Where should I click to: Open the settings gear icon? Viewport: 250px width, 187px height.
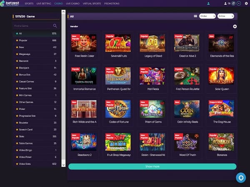(x=246, y=3)
